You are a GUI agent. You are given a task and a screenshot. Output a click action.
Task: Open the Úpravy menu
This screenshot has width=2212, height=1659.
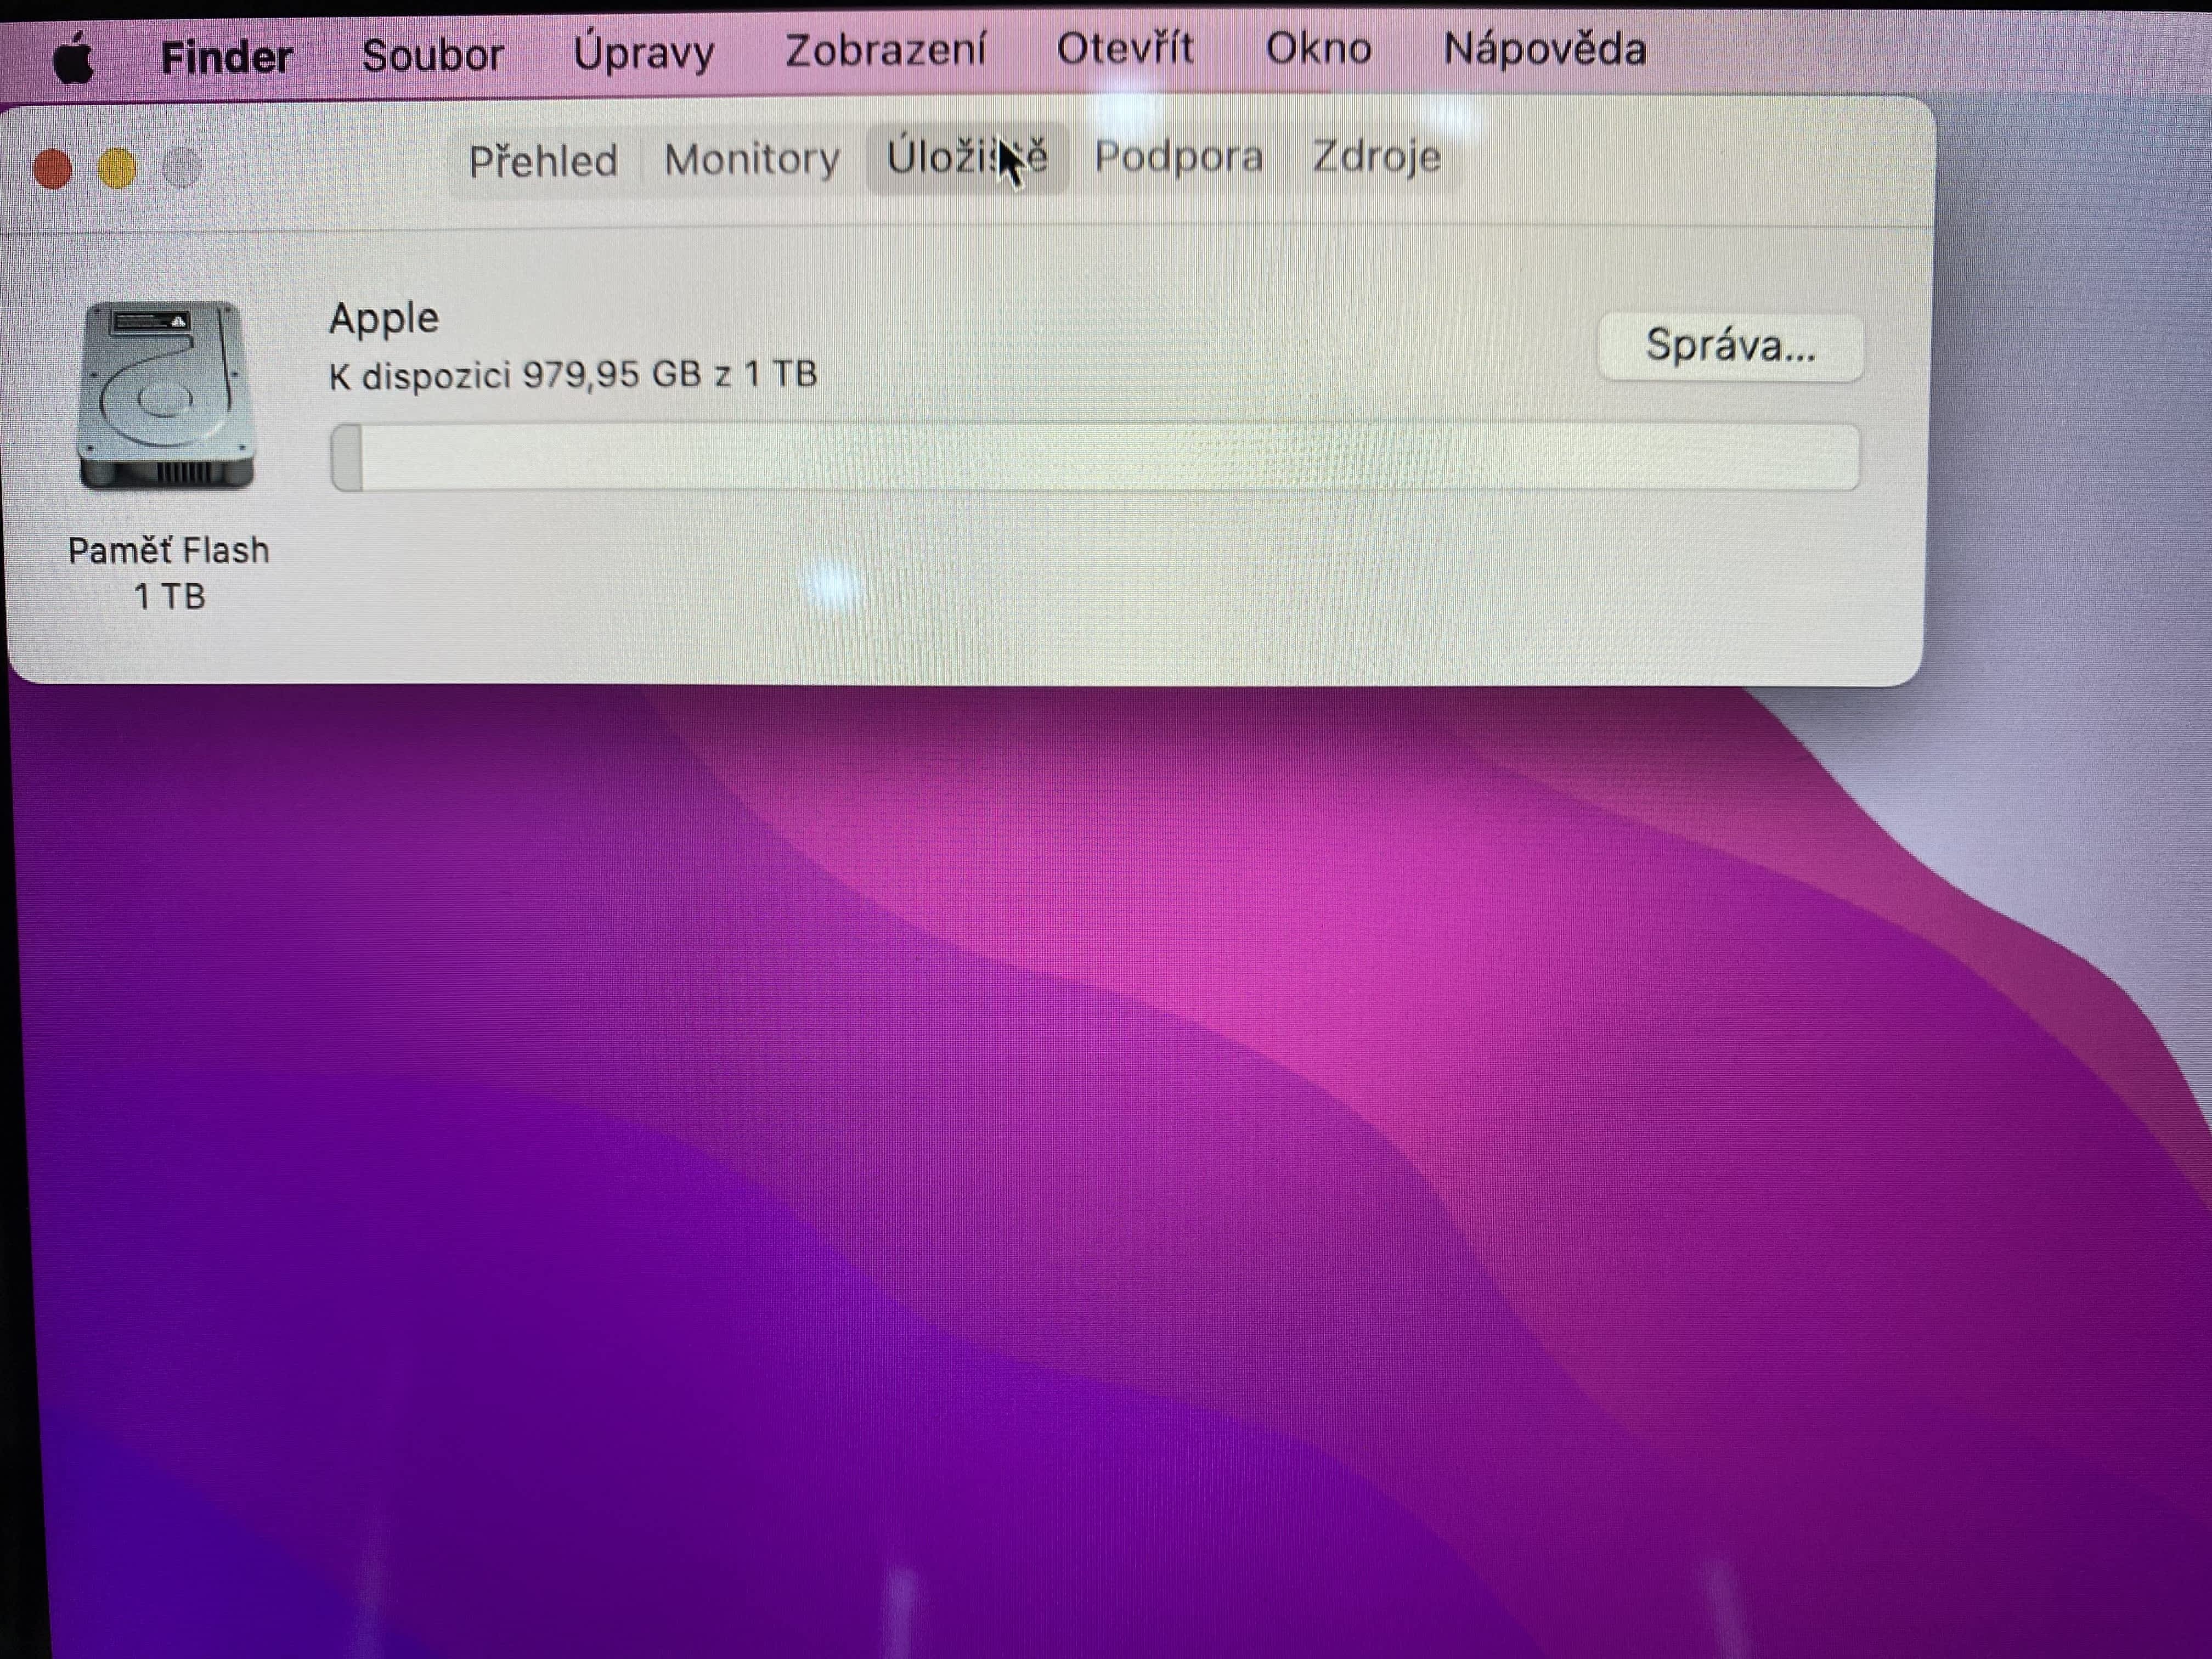pos(643,52)
